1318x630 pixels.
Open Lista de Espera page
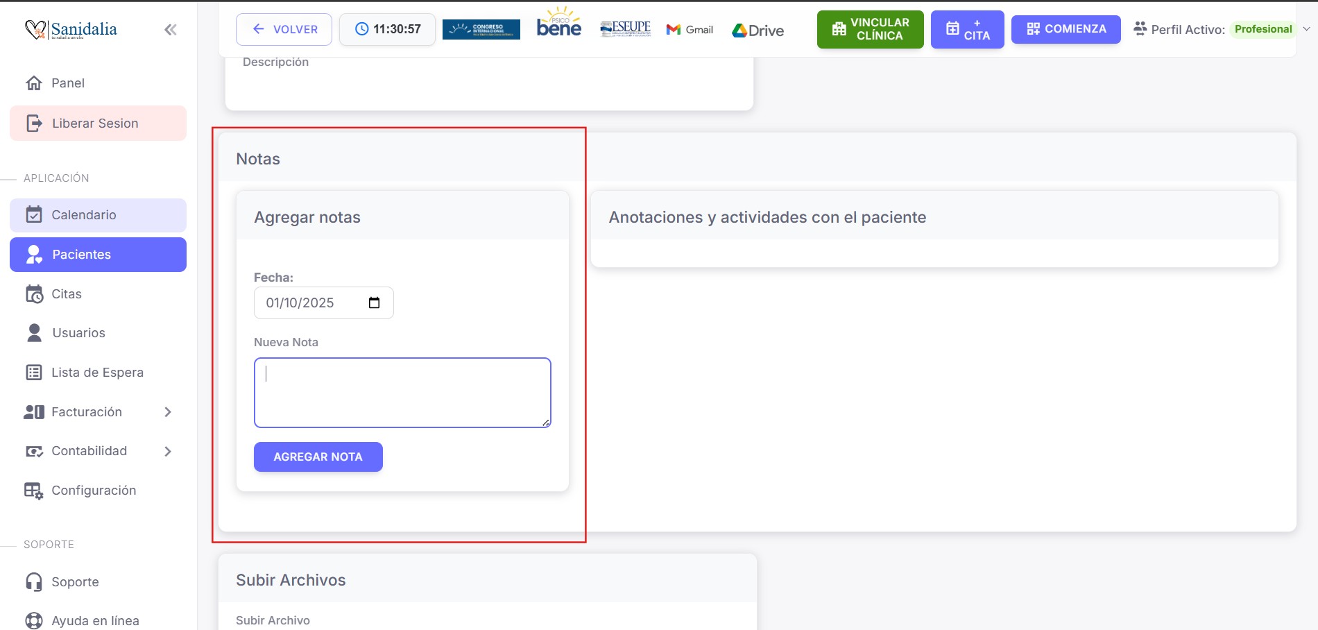click(x=97, y=373)
